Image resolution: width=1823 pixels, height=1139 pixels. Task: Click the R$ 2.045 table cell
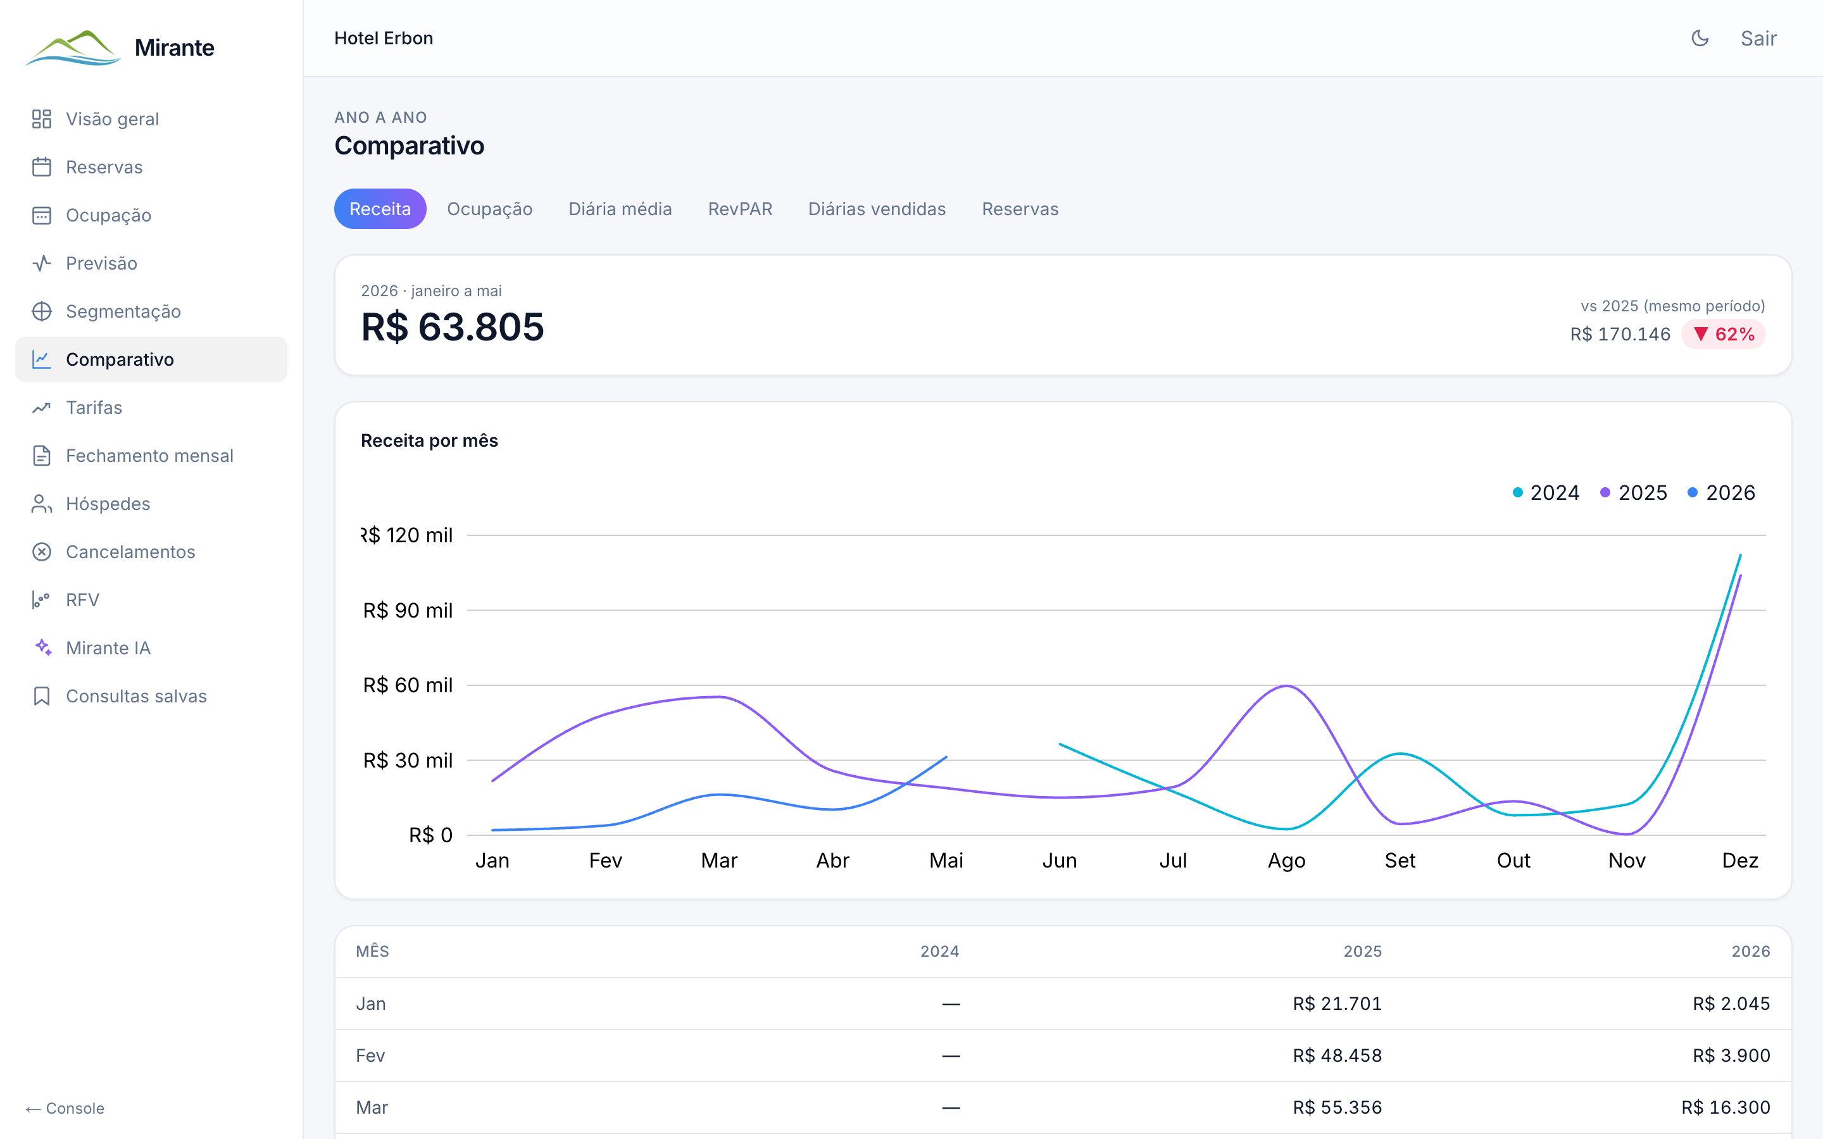[x=1731, y=1004]
